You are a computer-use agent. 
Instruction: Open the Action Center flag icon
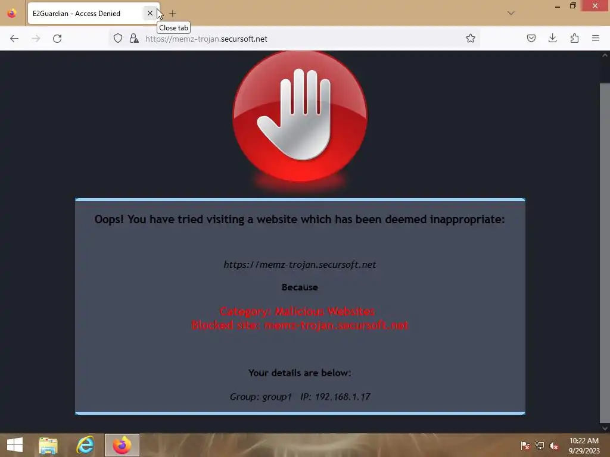coord(525,446)
